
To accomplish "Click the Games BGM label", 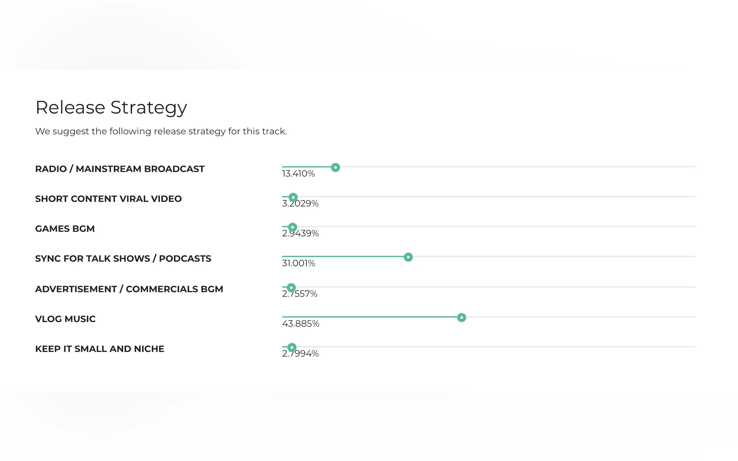I will click(65, 229).
